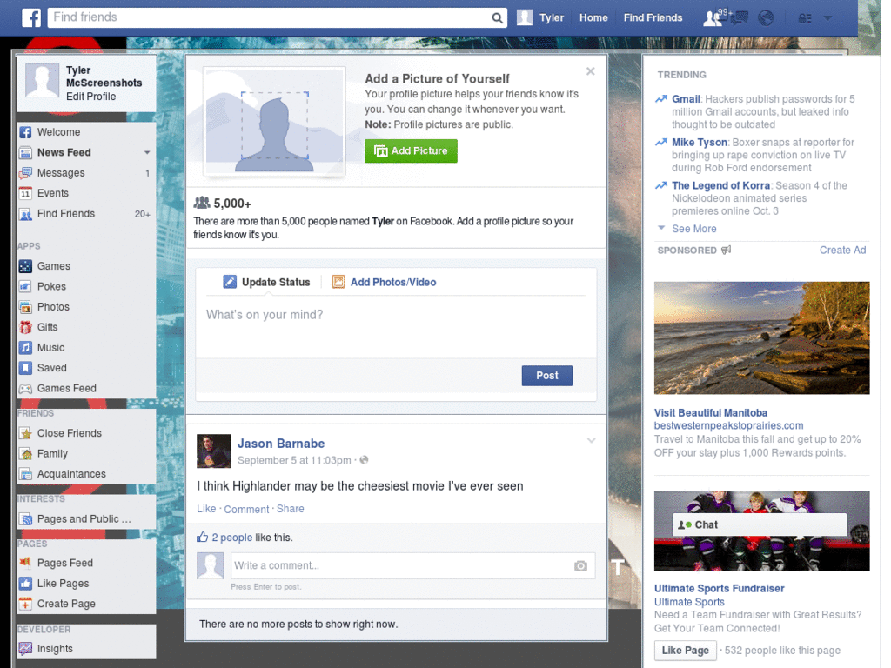891x668 pixels.
Task: Open Visit Beautiful Manitoba ad title
Action: 711,413
